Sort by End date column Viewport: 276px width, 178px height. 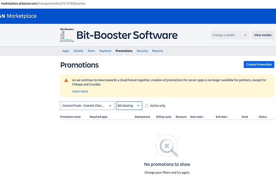(222, 117)
